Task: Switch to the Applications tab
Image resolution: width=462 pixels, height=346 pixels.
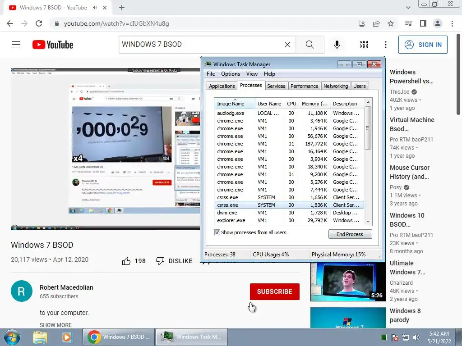Action: coord(222,86)
